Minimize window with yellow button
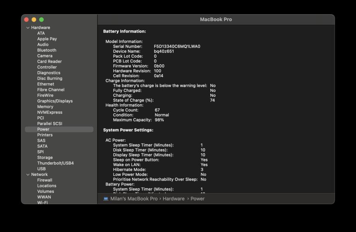This screenshot has width=356, height=232. 34,20
